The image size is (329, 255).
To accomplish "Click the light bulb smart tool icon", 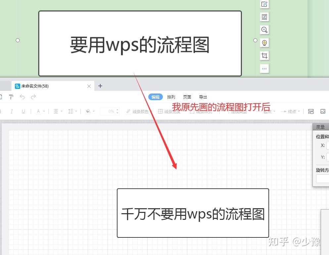I will coord(264,43).
